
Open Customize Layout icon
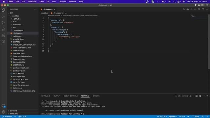207,5
